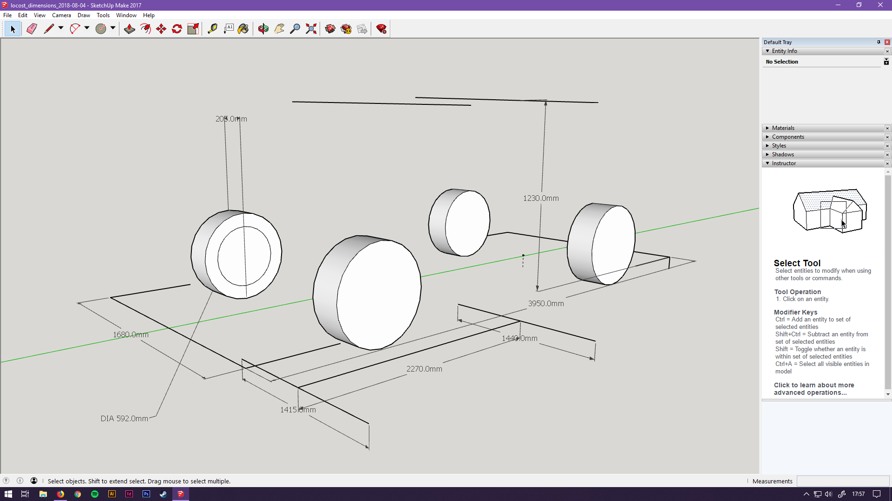Click the Zoom tool icon
892x501 pixels.
[x=295, y=29]
